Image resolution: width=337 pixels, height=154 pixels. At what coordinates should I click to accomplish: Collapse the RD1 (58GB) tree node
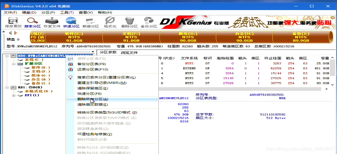coord(7,87)
